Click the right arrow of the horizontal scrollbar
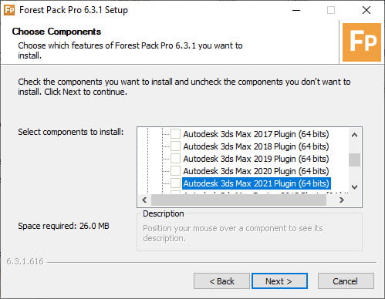385x299 pixels. click(341, 200)
